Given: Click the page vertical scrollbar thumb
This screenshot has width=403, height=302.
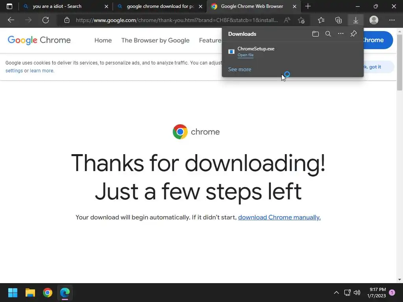Looking at the screenshot, I should [399, 63].
